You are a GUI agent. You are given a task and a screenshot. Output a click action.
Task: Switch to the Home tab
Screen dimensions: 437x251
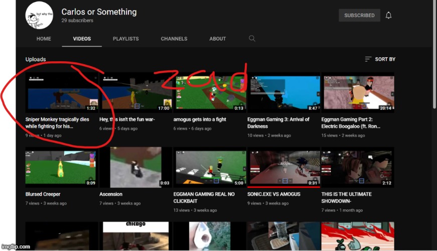[x=44, y=39]
